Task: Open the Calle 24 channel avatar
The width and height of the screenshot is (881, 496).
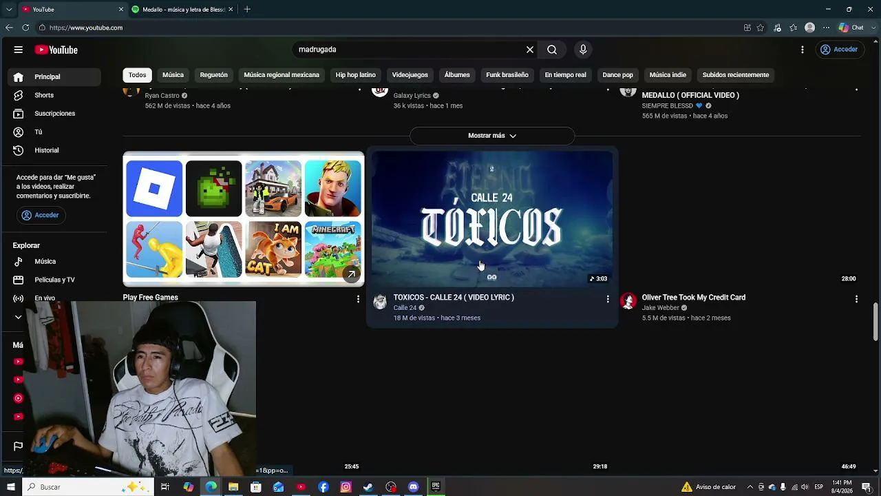Action: 380,302
